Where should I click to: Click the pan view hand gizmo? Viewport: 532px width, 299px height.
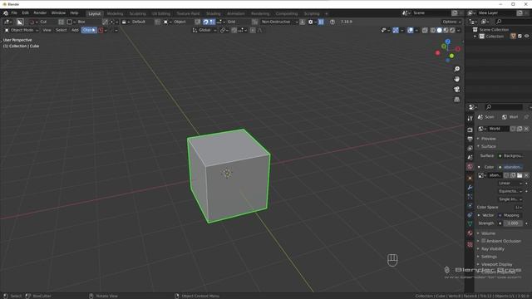point(457,79)
